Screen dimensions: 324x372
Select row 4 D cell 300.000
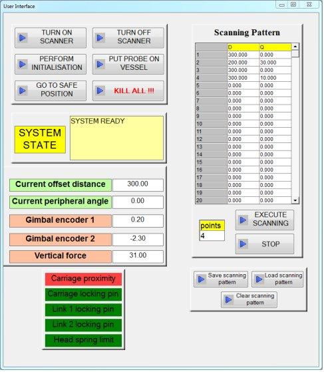tap(243, 78)
